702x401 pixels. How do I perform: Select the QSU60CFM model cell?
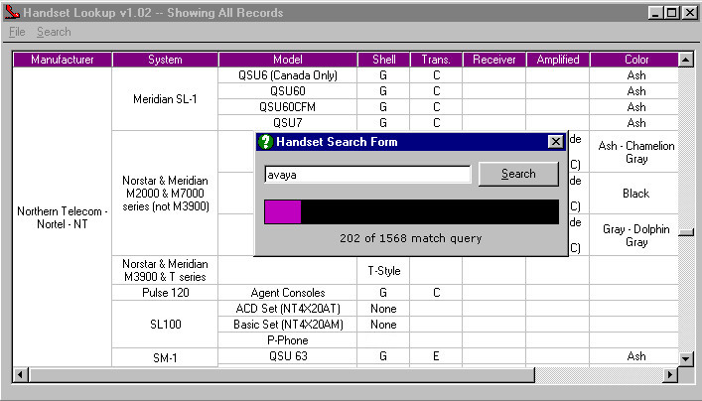click(288, 107)
